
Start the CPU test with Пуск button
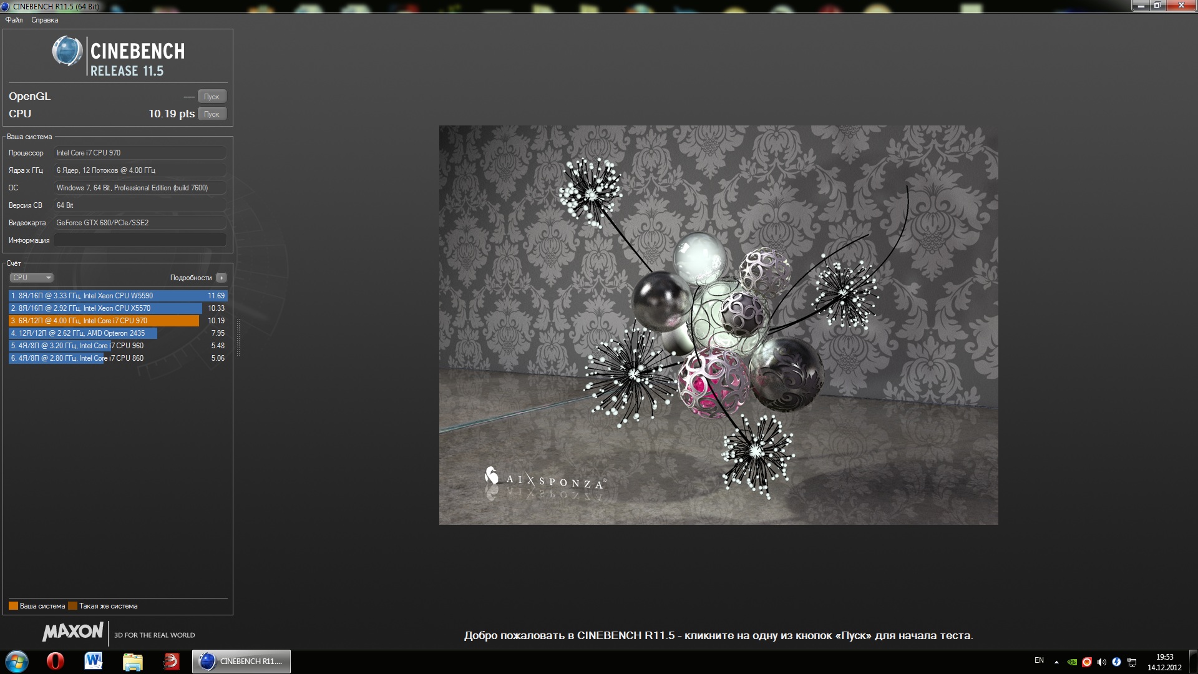[x=212, y=114]
